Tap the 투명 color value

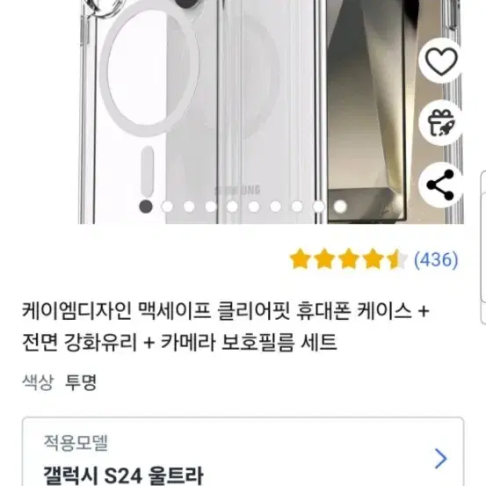(81, 382)
